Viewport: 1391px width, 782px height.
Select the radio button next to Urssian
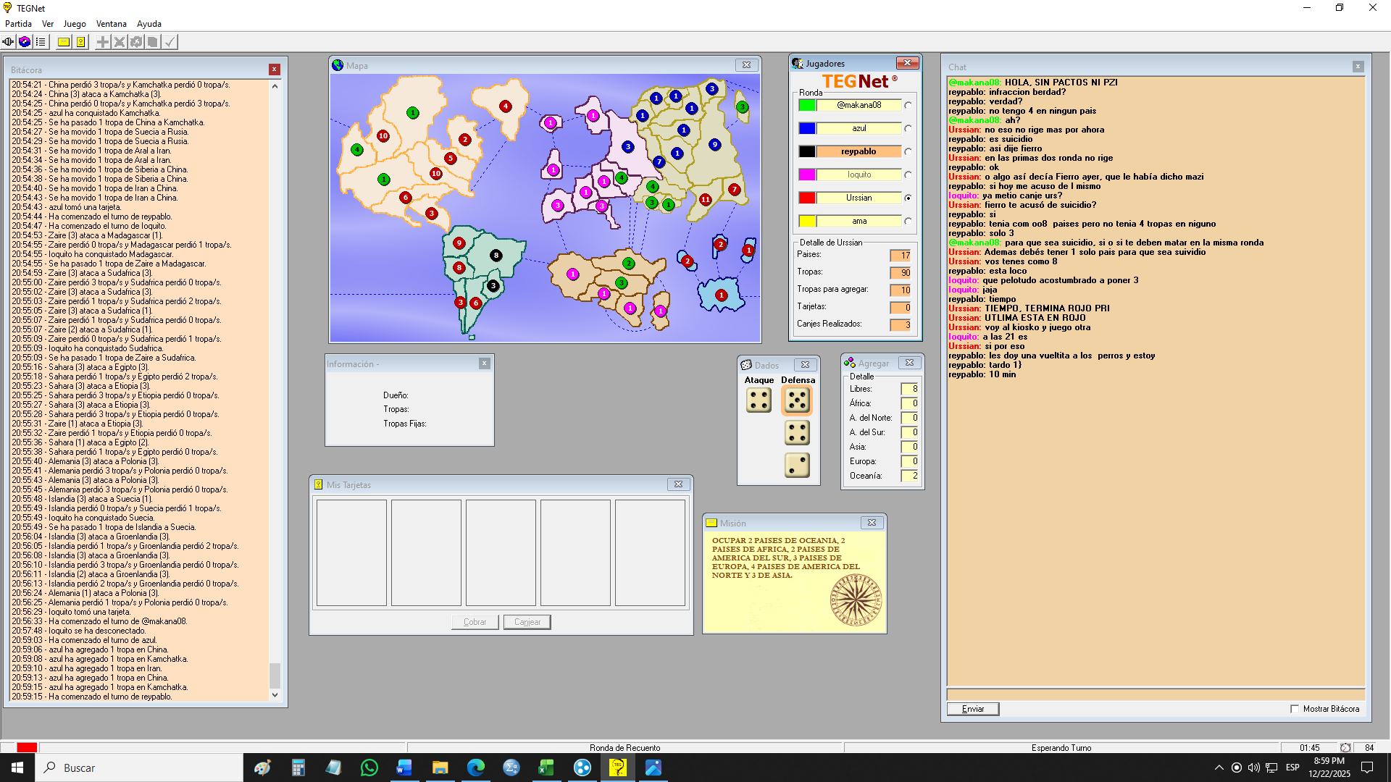(908, 198)
